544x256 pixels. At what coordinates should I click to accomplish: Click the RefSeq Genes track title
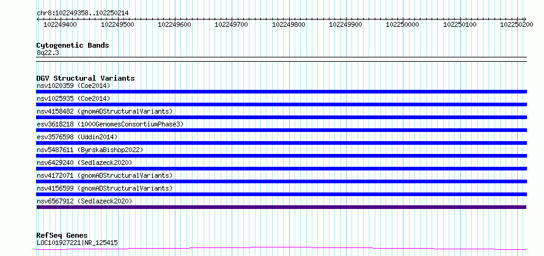62,236
